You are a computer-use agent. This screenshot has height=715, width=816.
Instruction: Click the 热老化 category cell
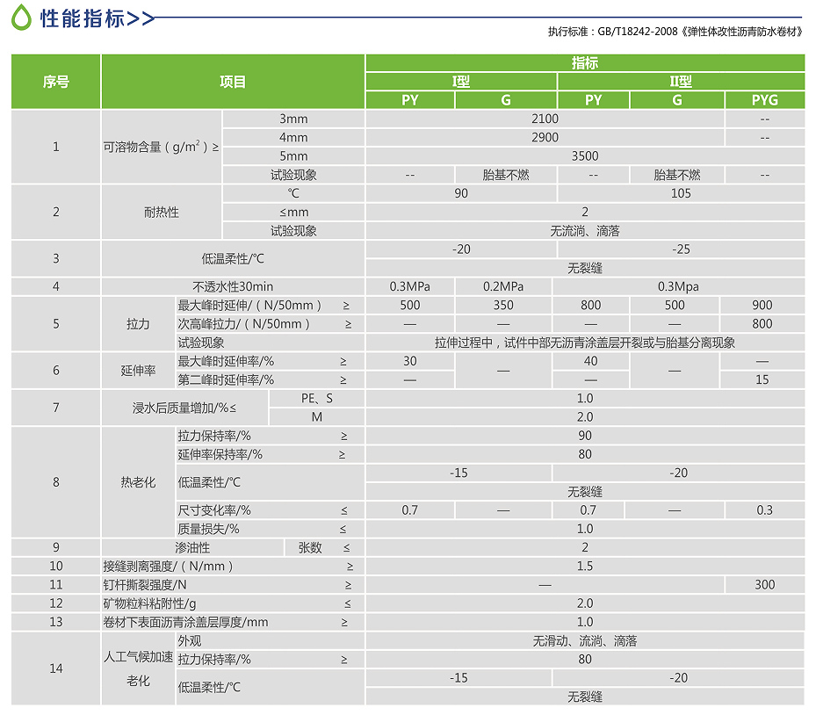[138, 482]
